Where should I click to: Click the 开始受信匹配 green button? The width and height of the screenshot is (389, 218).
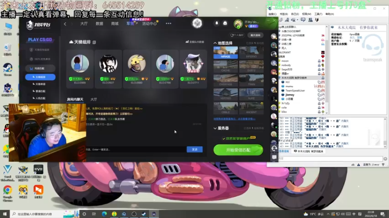click(238, 150)
